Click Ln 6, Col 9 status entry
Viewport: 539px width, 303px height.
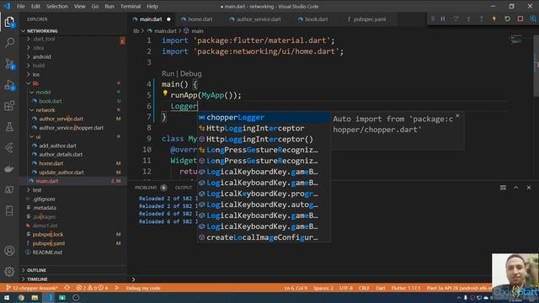coord(296,288)
